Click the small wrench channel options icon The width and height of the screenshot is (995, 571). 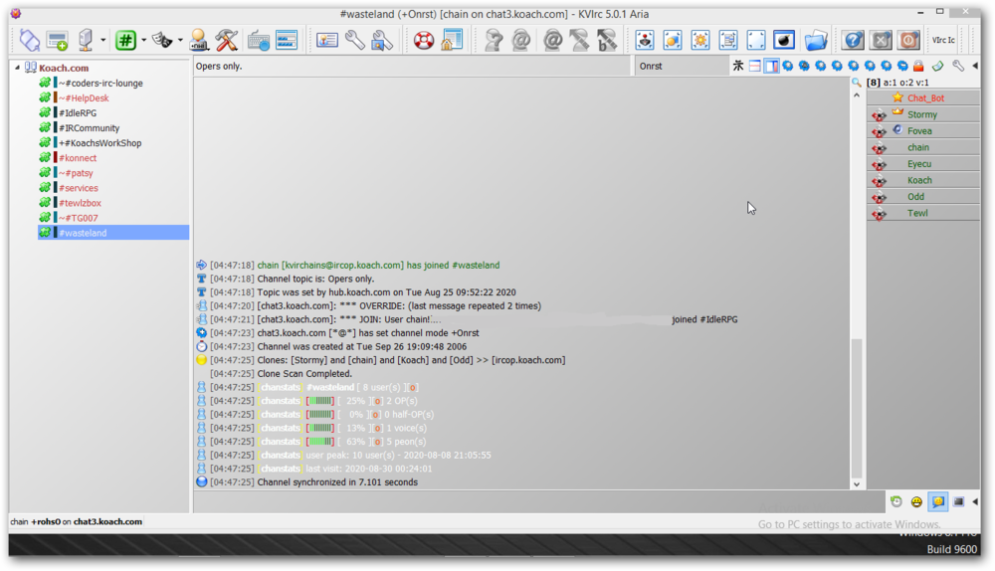tap(958, 66)
